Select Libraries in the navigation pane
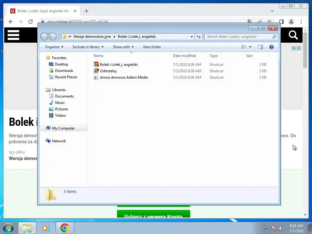This screenshot has height=234, width=312. click(59, 90)
